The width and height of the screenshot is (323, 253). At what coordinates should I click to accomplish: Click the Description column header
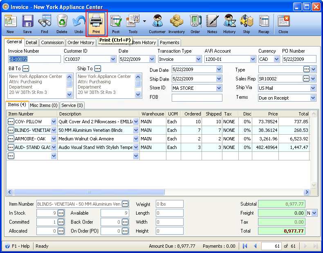point(98,114)
